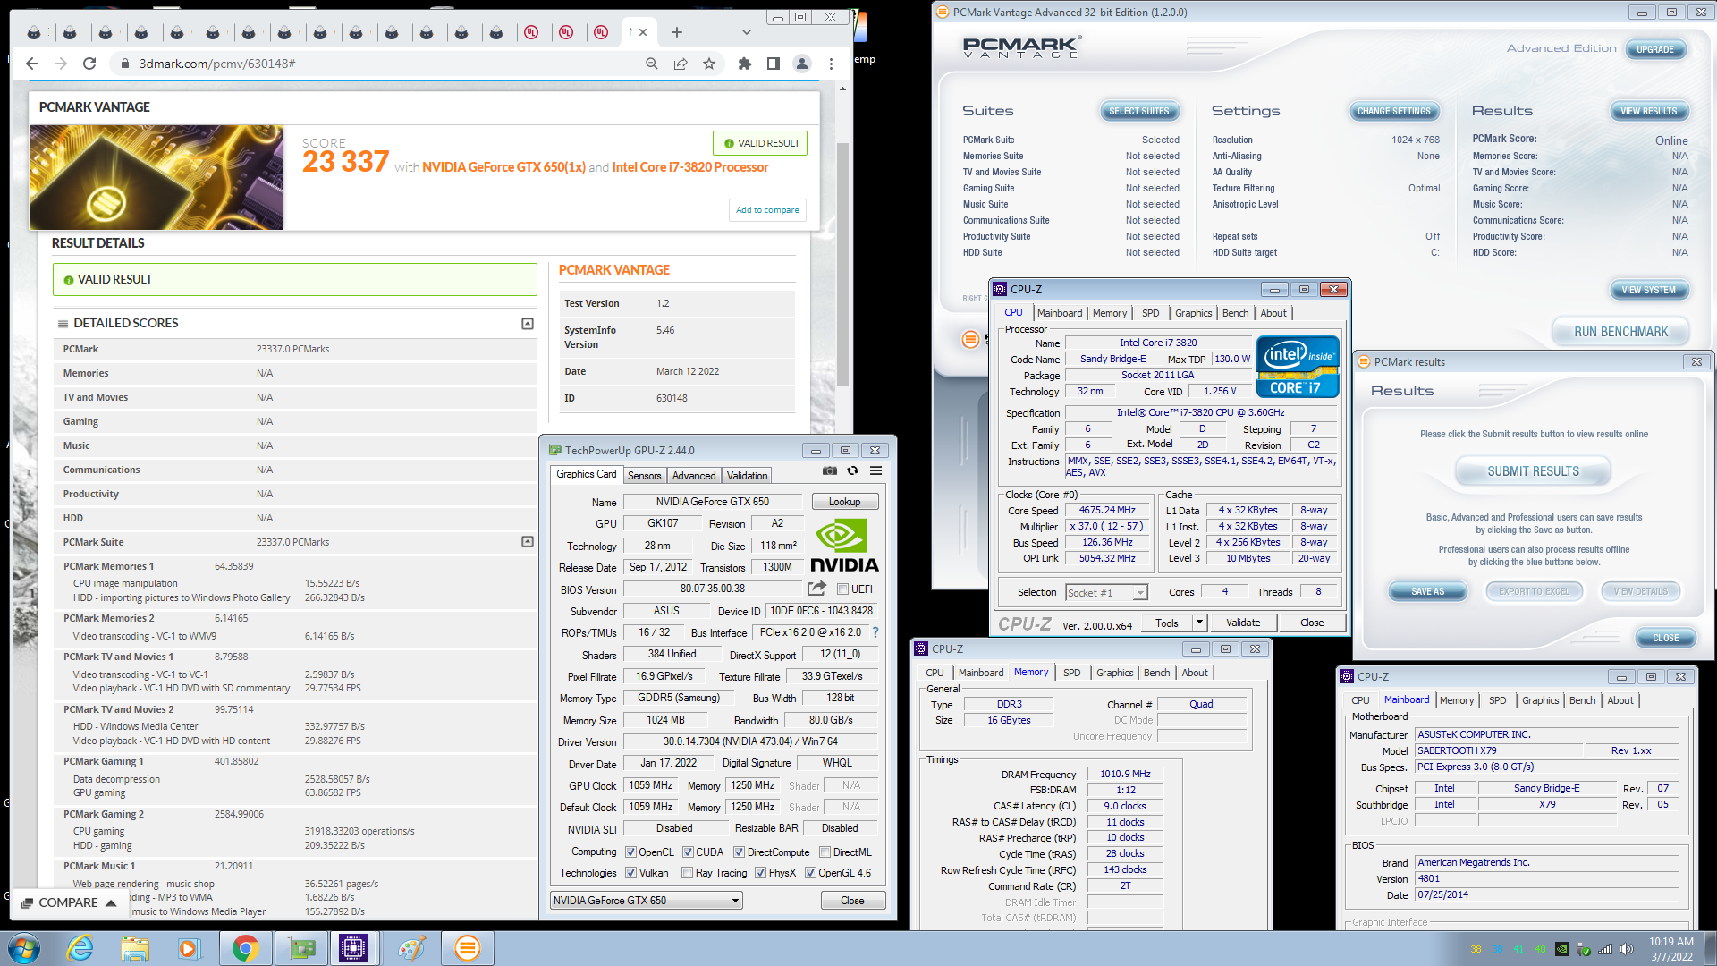The image size is (1717, 966).
Task: Toggle the DirectCompute checkbox
Action: 740,852
